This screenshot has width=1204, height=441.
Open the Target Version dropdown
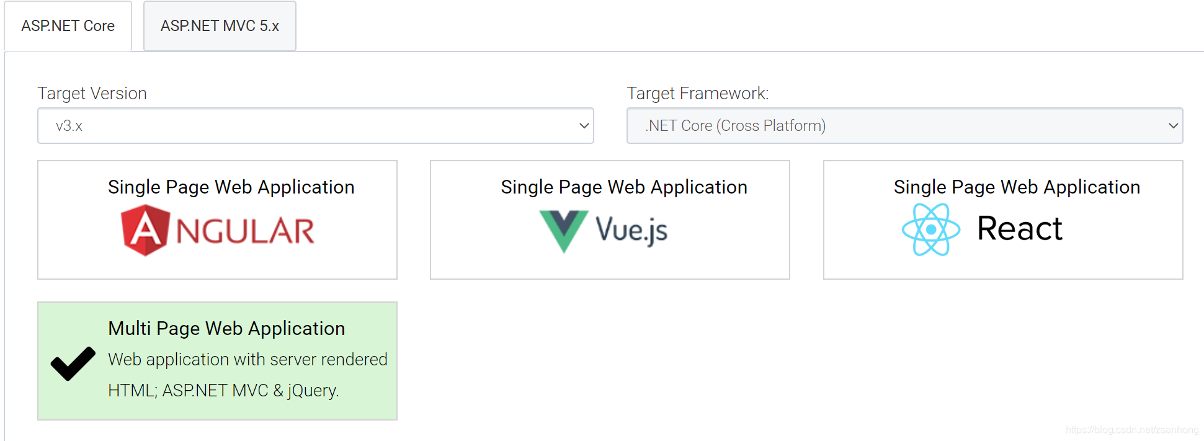point(315,126)
